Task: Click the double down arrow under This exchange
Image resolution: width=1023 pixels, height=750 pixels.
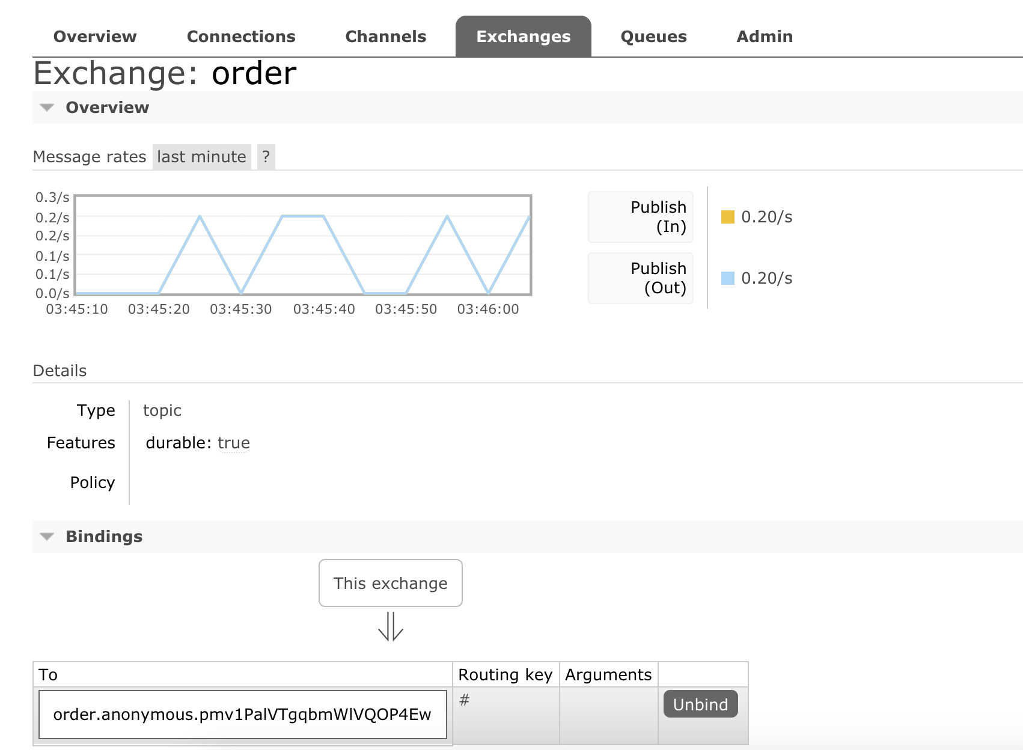Action: click(390, 626)
